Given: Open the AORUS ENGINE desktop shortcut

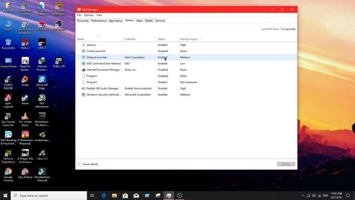Looking at the screenshot, I should 8,83.
